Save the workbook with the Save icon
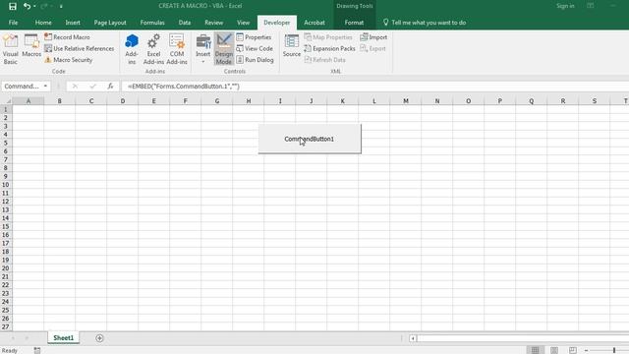 tap(13, 6)
